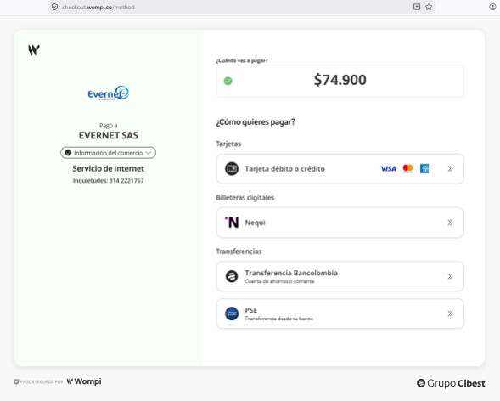Click the Evernet merchant logo
The height and width of the screenshot is (401, 500).
click(108, 93)
